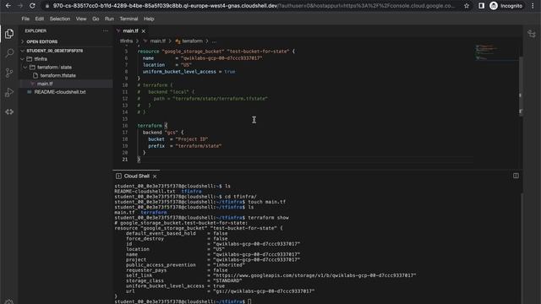Click the "terraform/state" prefix value
541x304 pixels.
[x=199, y=146]
